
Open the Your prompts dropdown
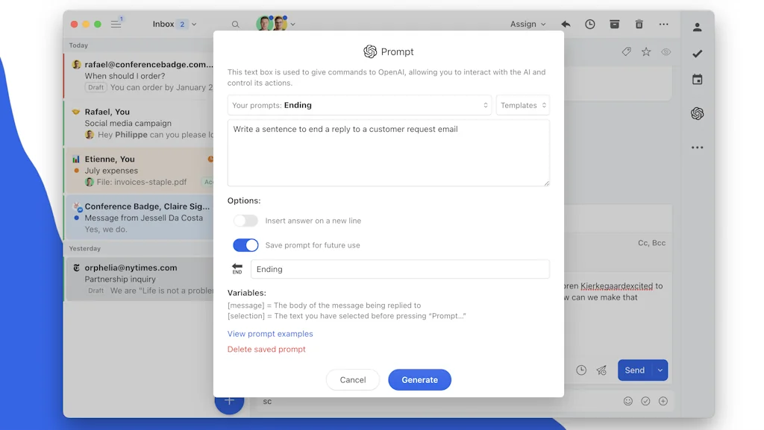(x=359, y=105)
